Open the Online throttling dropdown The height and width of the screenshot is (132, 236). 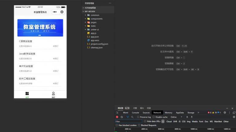[x=176, y=117]
